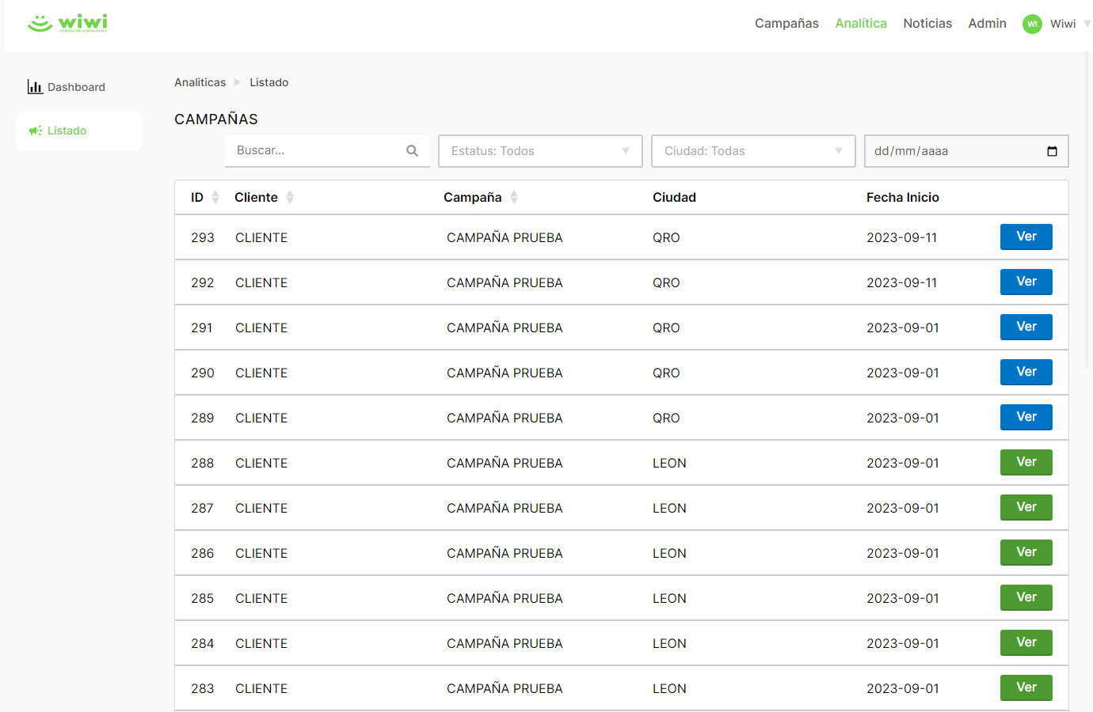
Task: Open Analítica in the top menu
Action: tap(861, 24)
